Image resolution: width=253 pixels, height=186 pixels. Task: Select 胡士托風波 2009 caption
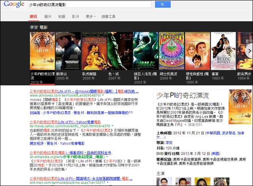tap(168, 76)
